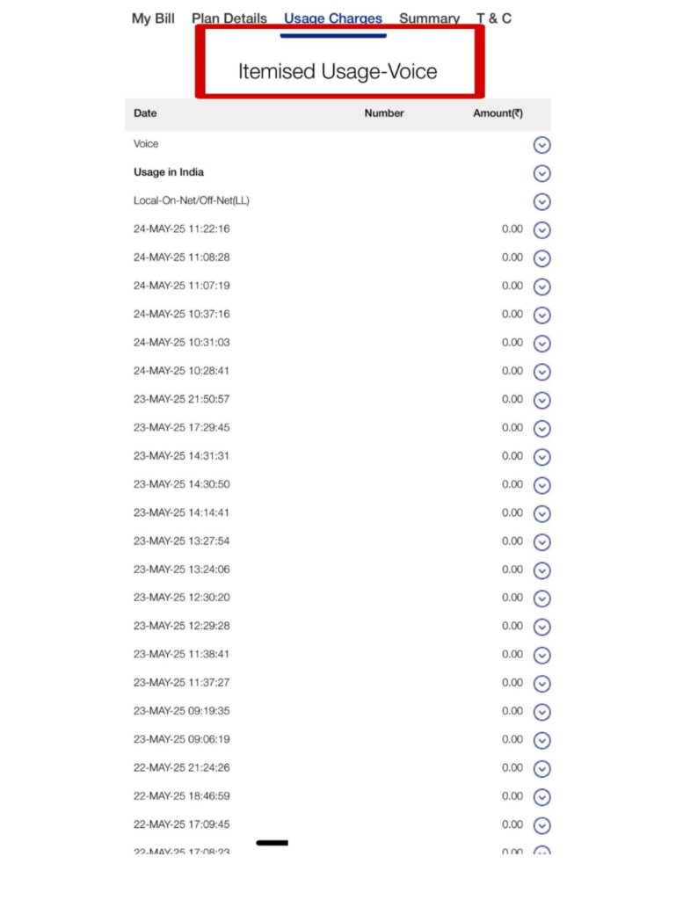Click the 23-MAY-25 09:19:35 call row
676x900 pixels.
click(338, 711)
